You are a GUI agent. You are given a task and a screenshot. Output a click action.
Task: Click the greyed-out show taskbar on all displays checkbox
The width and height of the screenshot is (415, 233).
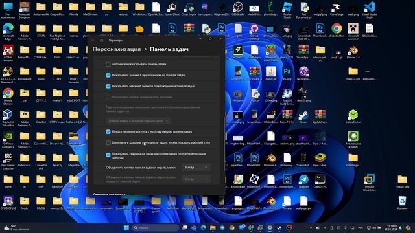[108, 97]
